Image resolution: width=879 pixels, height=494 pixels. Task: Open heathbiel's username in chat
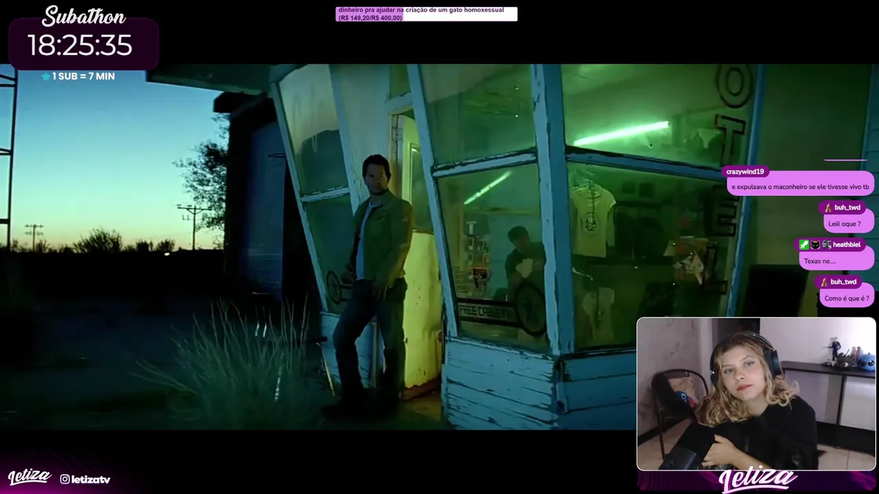click(847, 245)
